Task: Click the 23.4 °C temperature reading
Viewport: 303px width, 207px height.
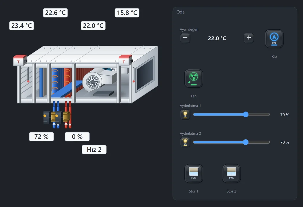Action: [21, 26]
